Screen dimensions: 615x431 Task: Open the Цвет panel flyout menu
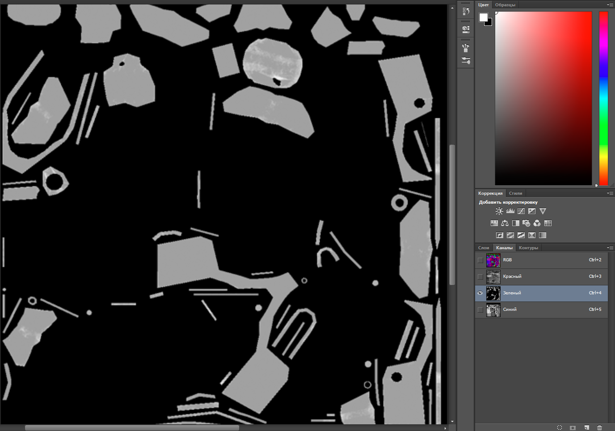pyautogui.click(x=610, y=4)
